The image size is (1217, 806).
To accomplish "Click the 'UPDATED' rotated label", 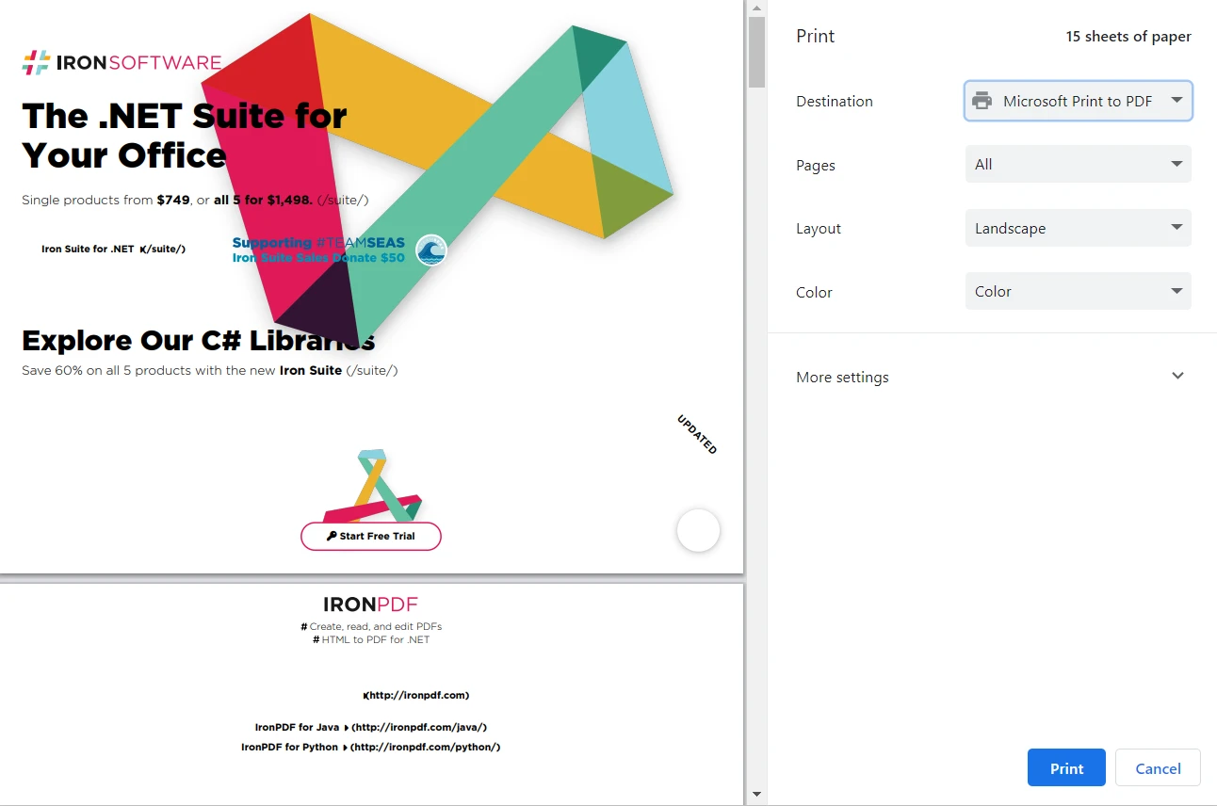I will (697, 434).
